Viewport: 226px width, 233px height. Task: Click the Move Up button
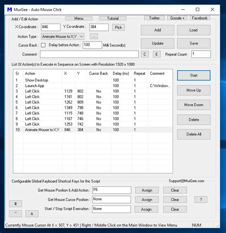194,90
